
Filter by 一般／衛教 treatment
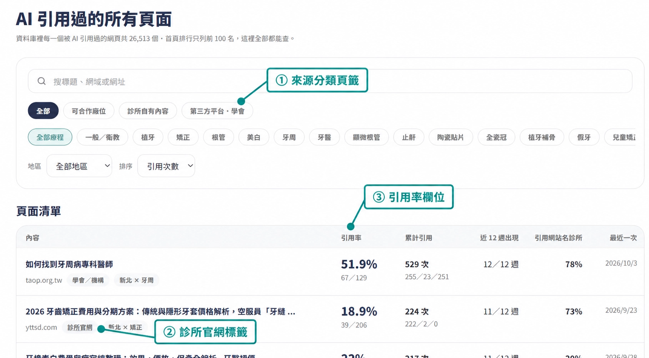(x=102, y=137)
